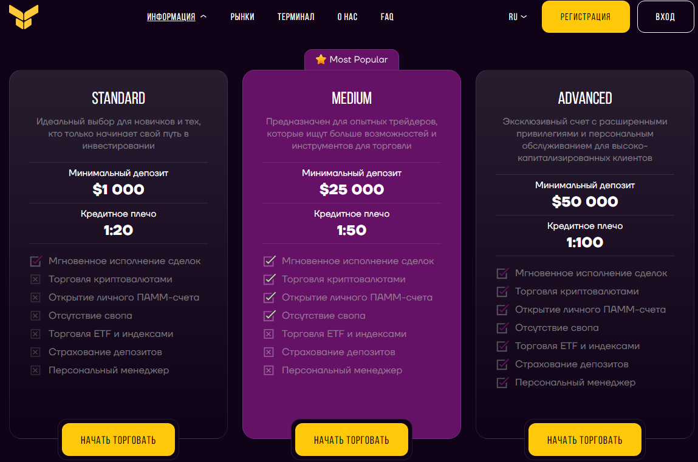Open the ТЕРМИНАЛ page from the menu
This screenshot has height=462, width=698.
296,16
